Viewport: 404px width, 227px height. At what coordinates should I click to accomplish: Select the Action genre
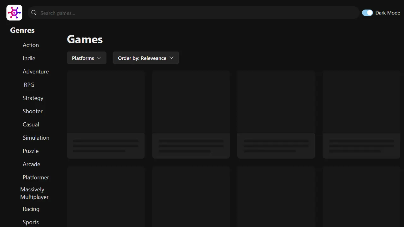(31, 45)
